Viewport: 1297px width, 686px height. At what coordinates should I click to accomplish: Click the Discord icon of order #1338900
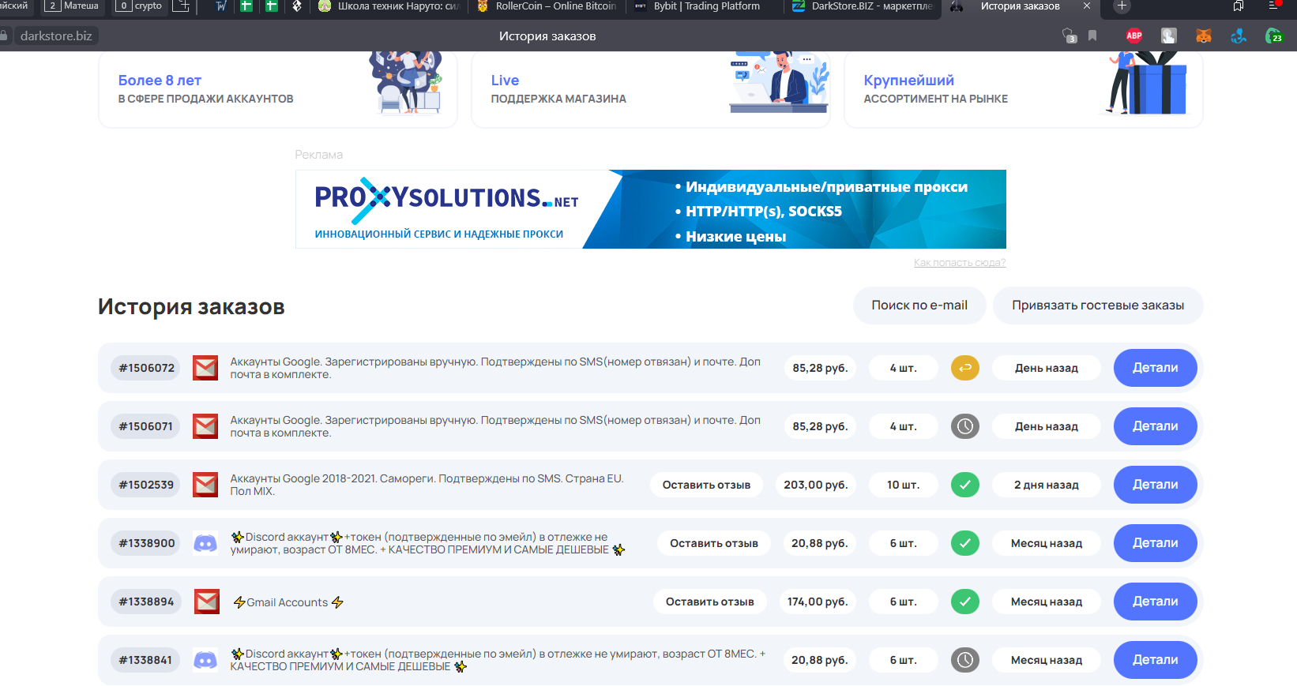[205, 543]
